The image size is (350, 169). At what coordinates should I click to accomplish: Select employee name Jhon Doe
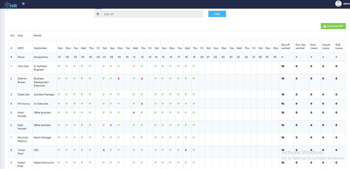click(x=23, y=66)
